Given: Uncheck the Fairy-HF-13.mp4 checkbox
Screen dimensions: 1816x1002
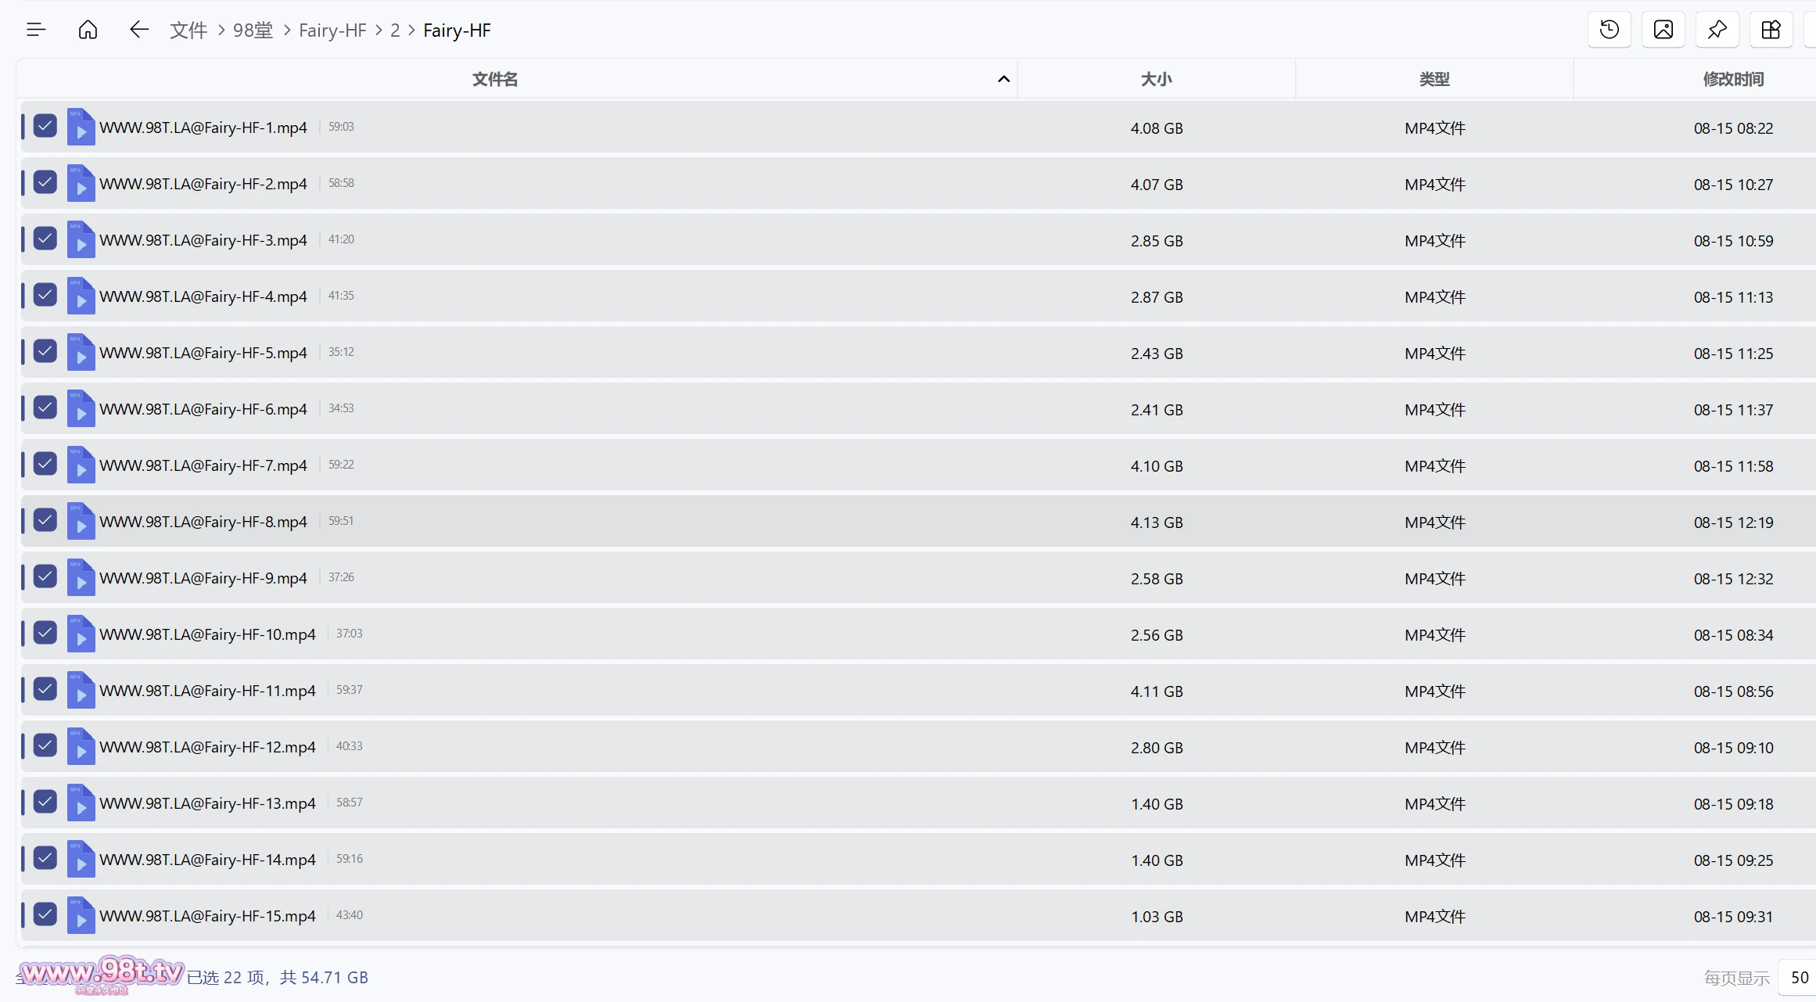Looking at the screenshot, I should coord(45,802).
